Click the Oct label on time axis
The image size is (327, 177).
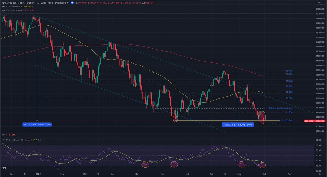tap(264, 173)
